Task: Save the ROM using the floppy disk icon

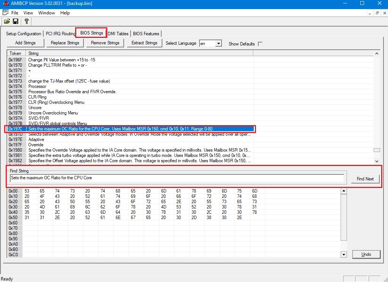Action: click(16, 21)
